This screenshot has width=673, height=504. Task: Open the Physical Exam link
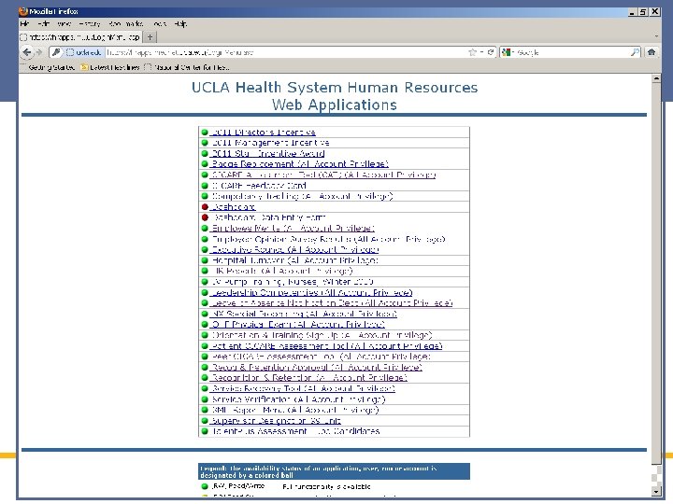tap(297, 325)
